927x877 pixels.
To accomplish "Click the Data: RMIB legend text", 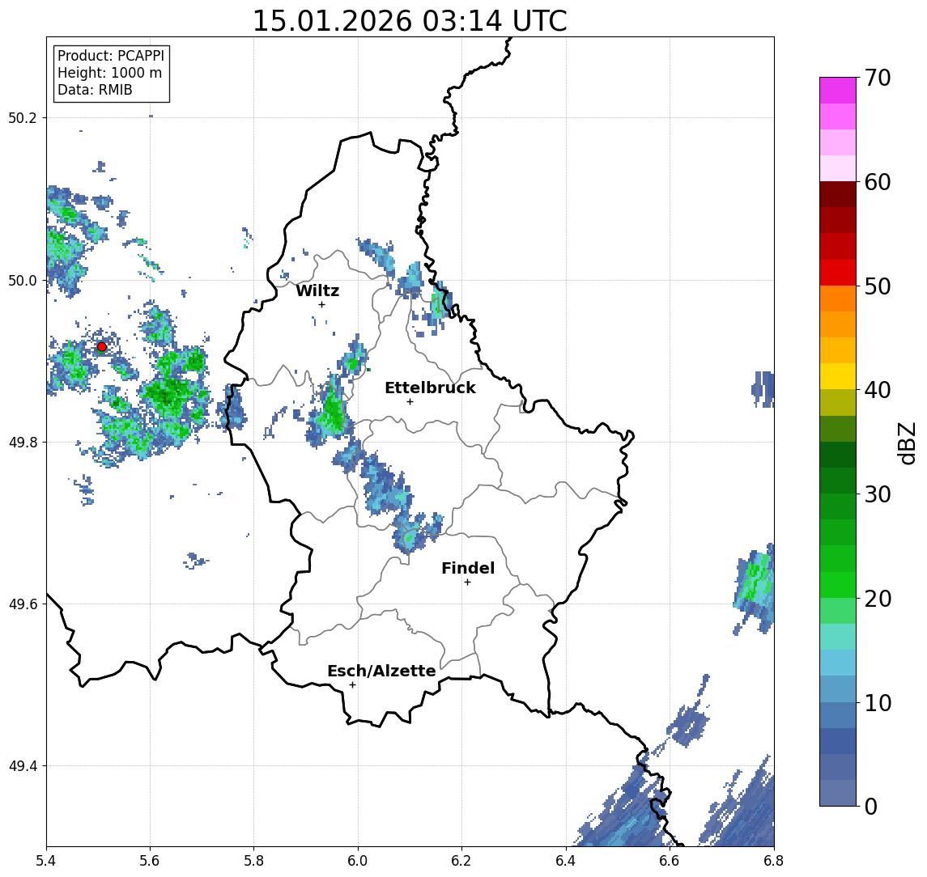I will (x=95, y=90).
